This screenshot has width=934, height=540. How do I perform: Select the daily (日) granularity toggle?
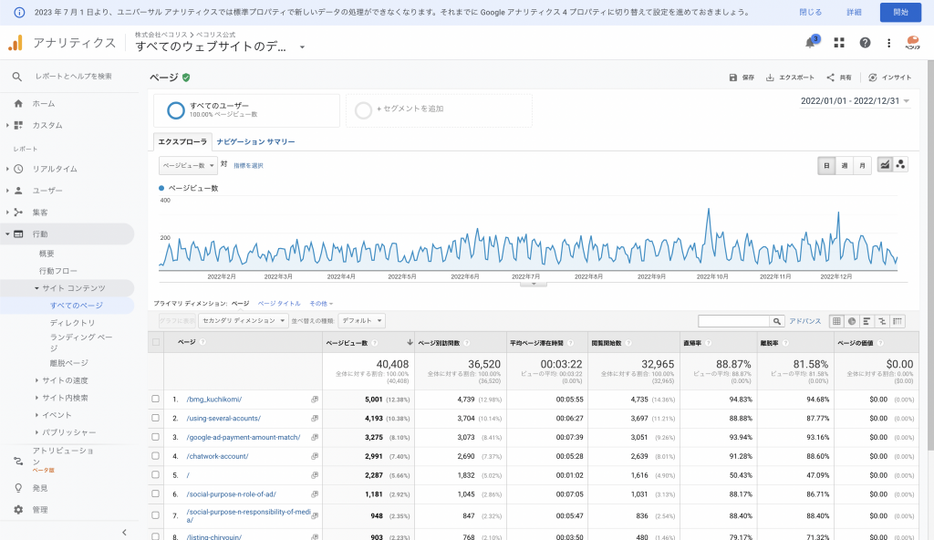(x=826, y=166)
